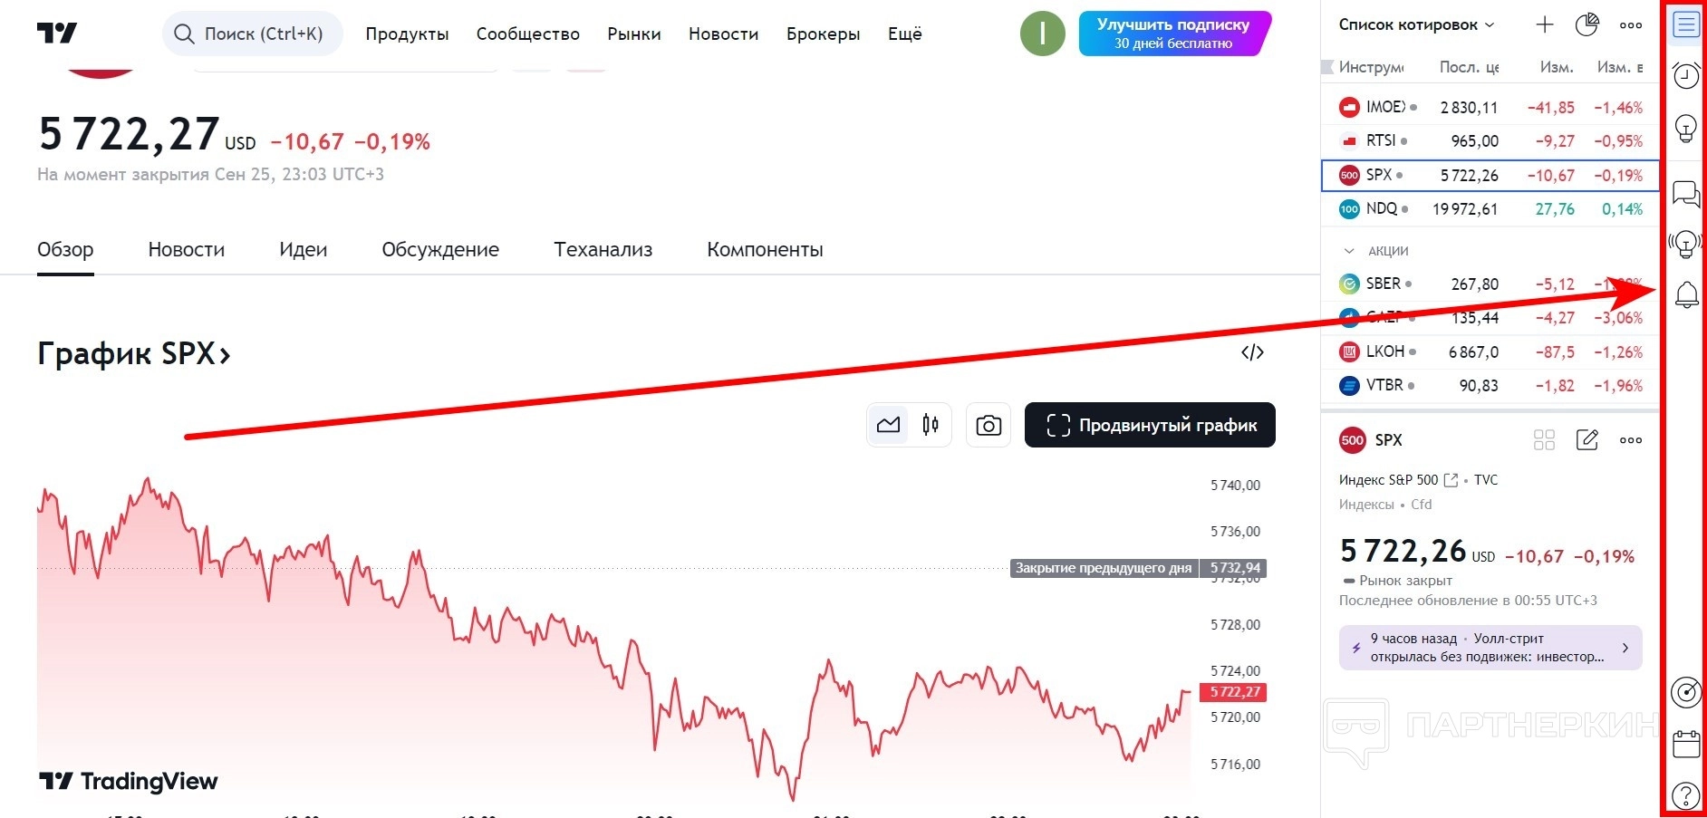Switch to the Обсуждение tab
The width and height of the screenshot is (1707, 818).
440,250
